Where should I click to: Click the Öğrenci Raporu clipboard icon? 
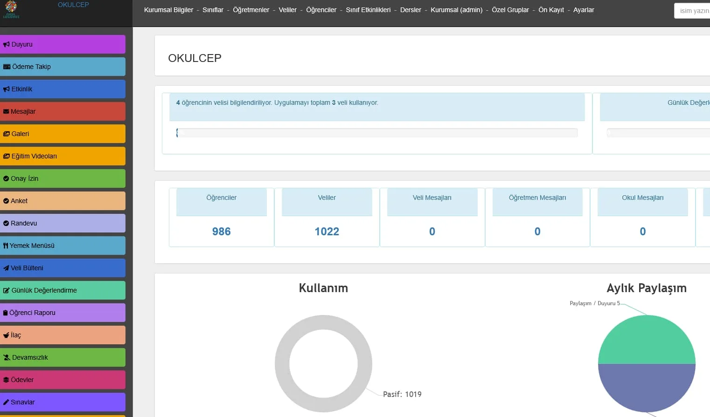tap(6, 313)
